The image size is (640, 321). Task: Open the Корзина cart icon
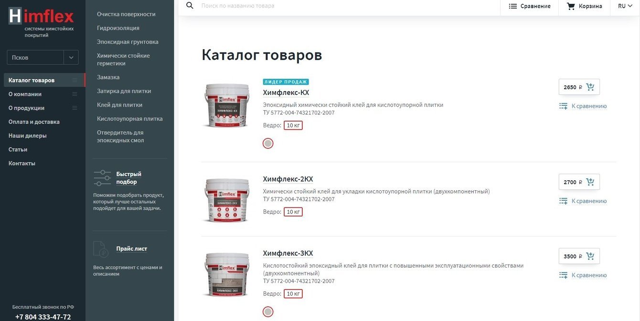(x=571, y=6)
